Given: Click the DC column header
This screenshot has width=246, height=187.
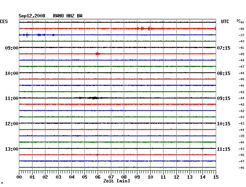Looking at the screenshot, I should [x=238, y=20].
